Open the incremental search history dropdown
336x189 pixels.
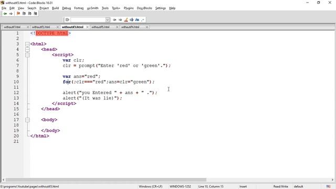(108, 20)
